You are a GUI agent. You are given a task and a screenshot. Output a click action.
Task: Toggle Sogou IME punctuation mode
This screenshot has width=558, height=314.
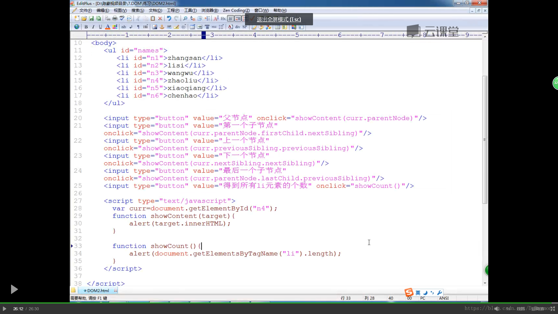click(x=432, y=292)
